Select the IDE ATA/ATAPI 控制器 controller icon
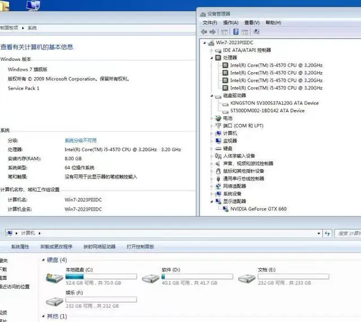The image size is (361, 322). (218, 50)
